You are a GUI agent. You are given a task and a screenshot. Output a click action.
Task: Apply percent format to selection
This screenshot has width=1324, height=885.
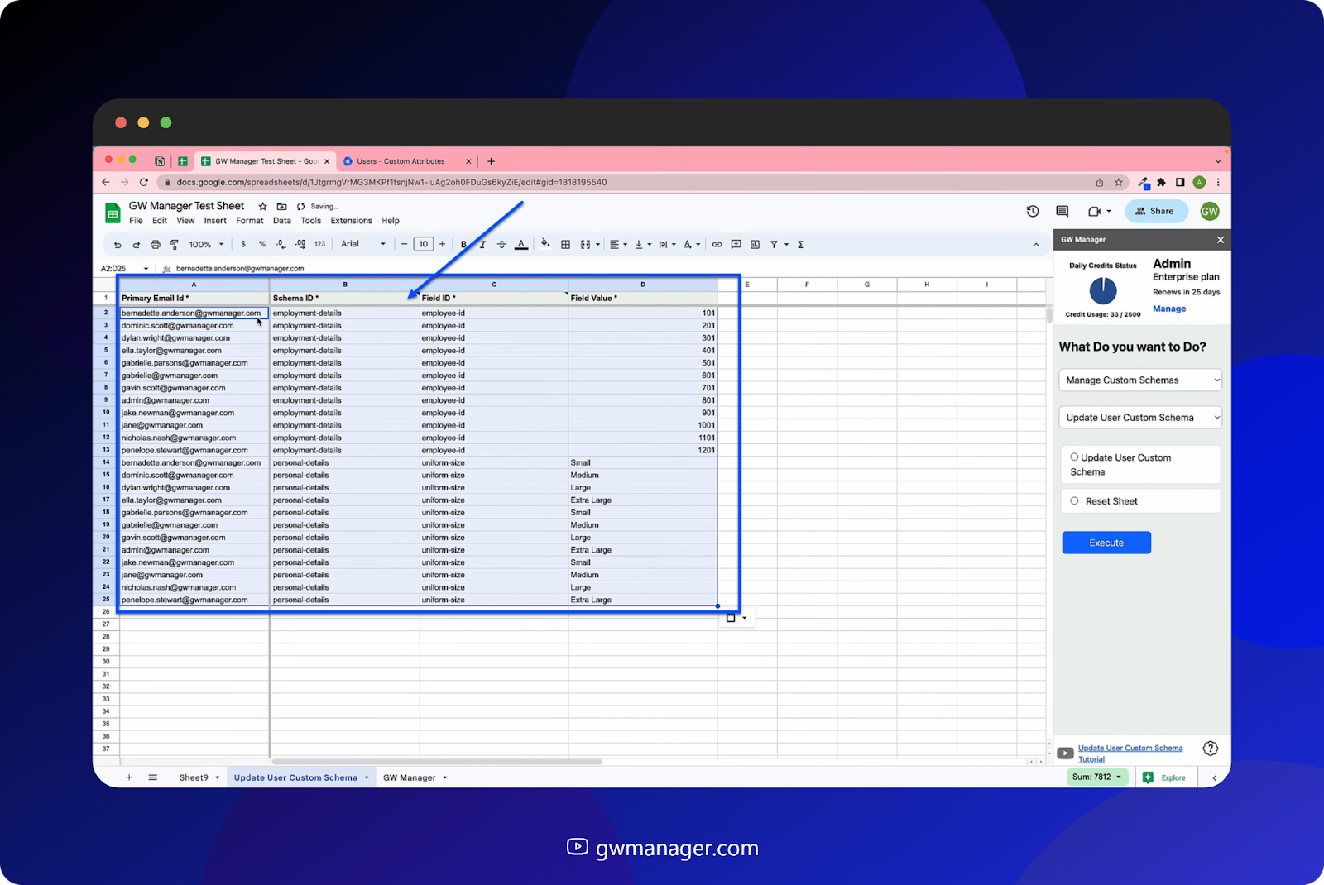coord(262,245)
